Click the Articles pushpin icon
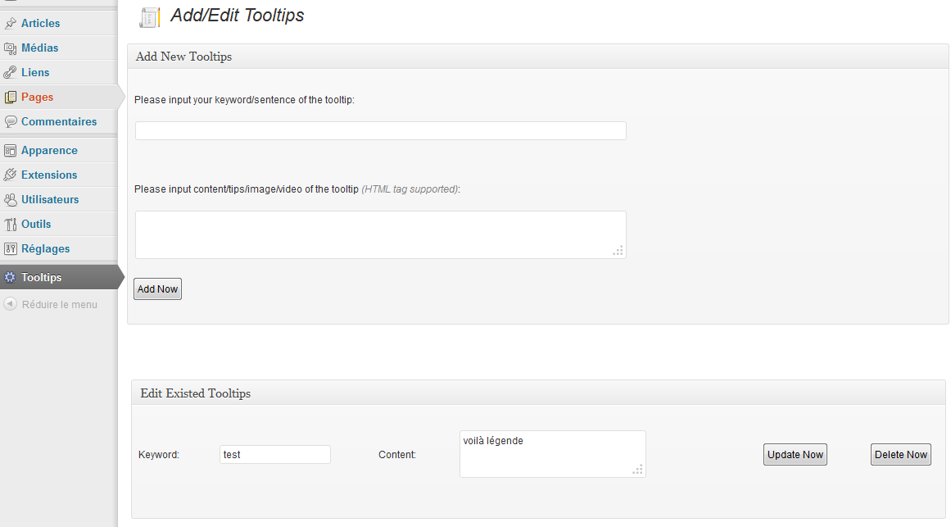The height and width of the screenshot is (527, 951). click(11, 24)
